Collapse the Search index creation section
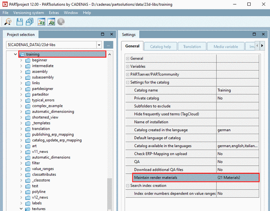 [127, 186]
